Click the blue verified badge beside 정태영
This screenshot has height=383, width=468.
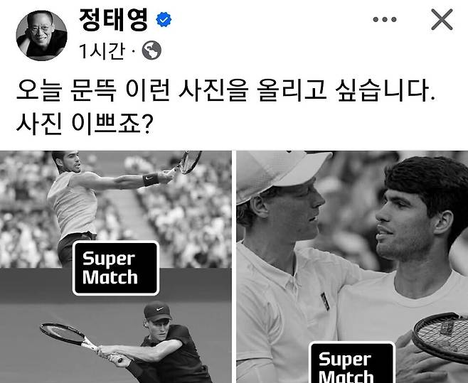164,20
